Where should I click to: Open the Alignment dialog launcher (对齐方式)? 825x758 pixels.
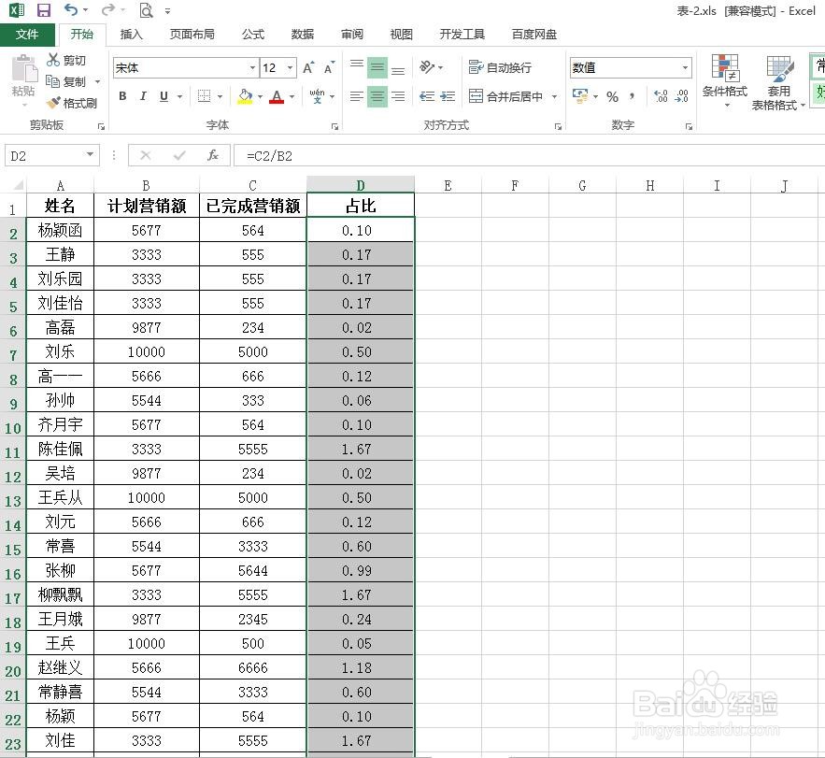point(558,126)
